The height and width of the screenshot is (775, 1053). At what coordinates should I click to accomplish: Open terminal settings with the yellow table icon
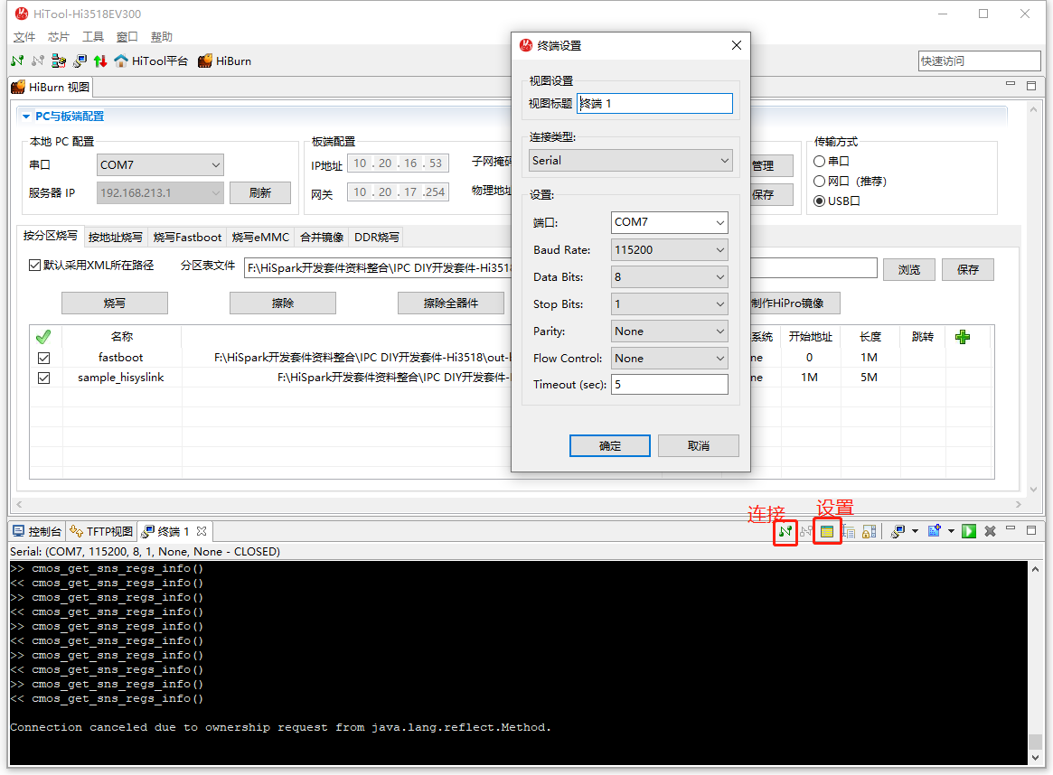(x=827, y=532)
